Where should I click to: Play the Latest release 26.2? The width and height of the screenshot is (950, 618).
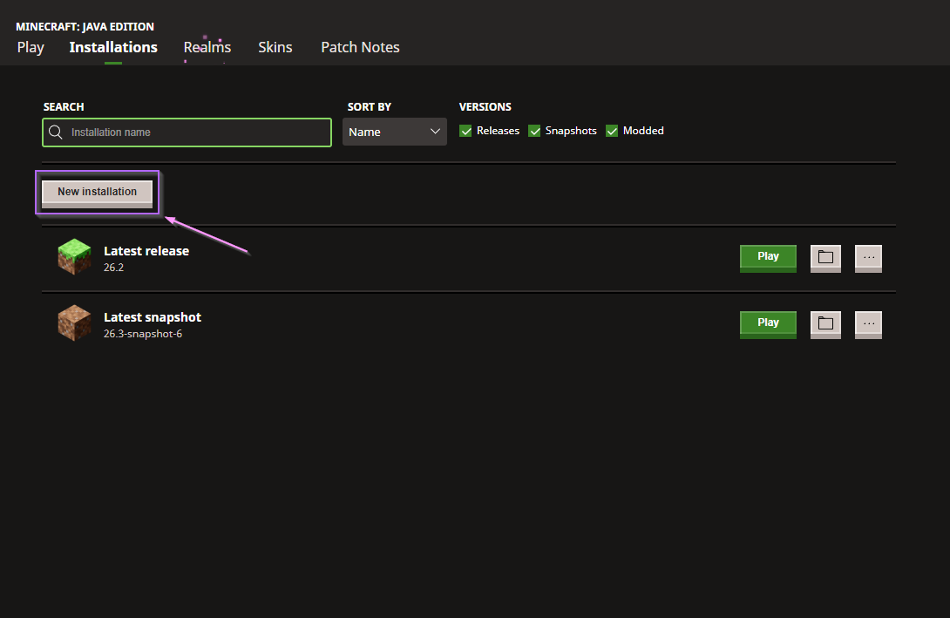[768, 258]
